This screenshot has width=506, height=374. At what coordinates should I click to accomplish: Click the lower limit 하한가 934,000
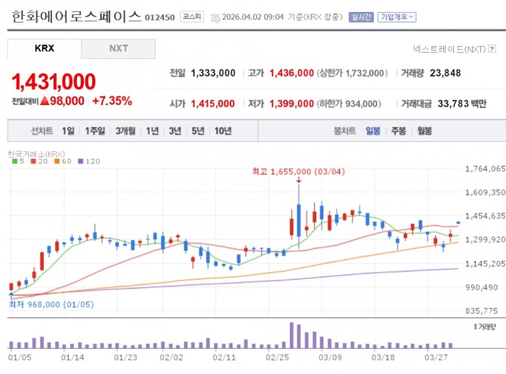coord(349,104)
